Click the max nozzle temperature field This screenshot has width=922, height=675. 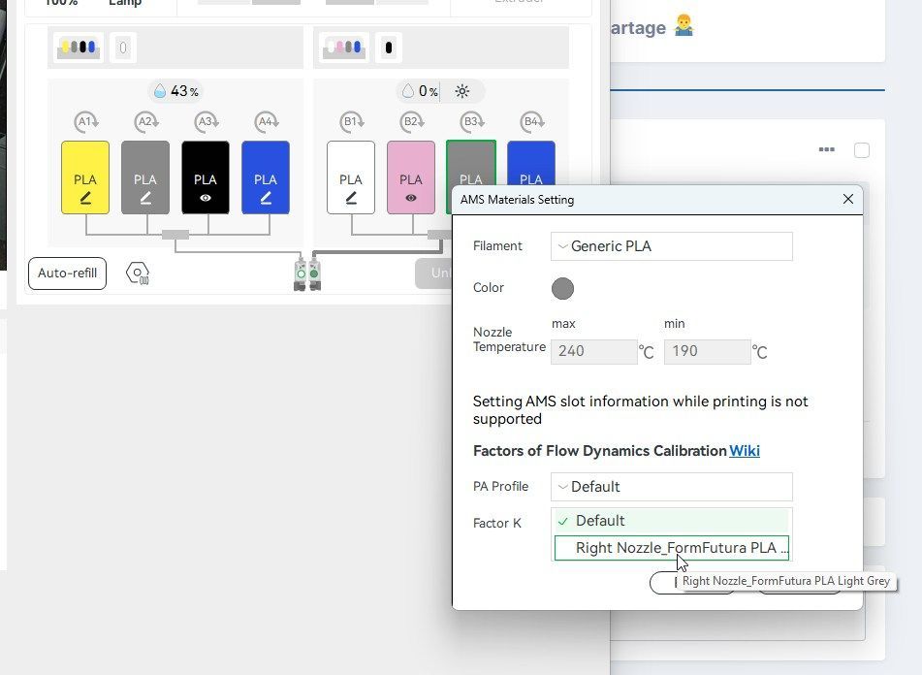point(594,352)
